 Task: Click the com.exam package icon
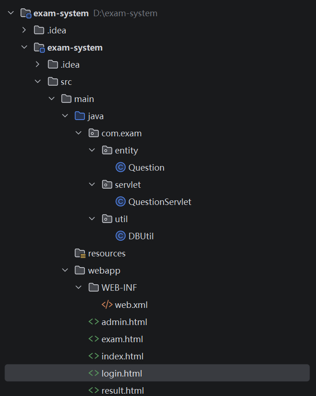(x=94, y=133)
